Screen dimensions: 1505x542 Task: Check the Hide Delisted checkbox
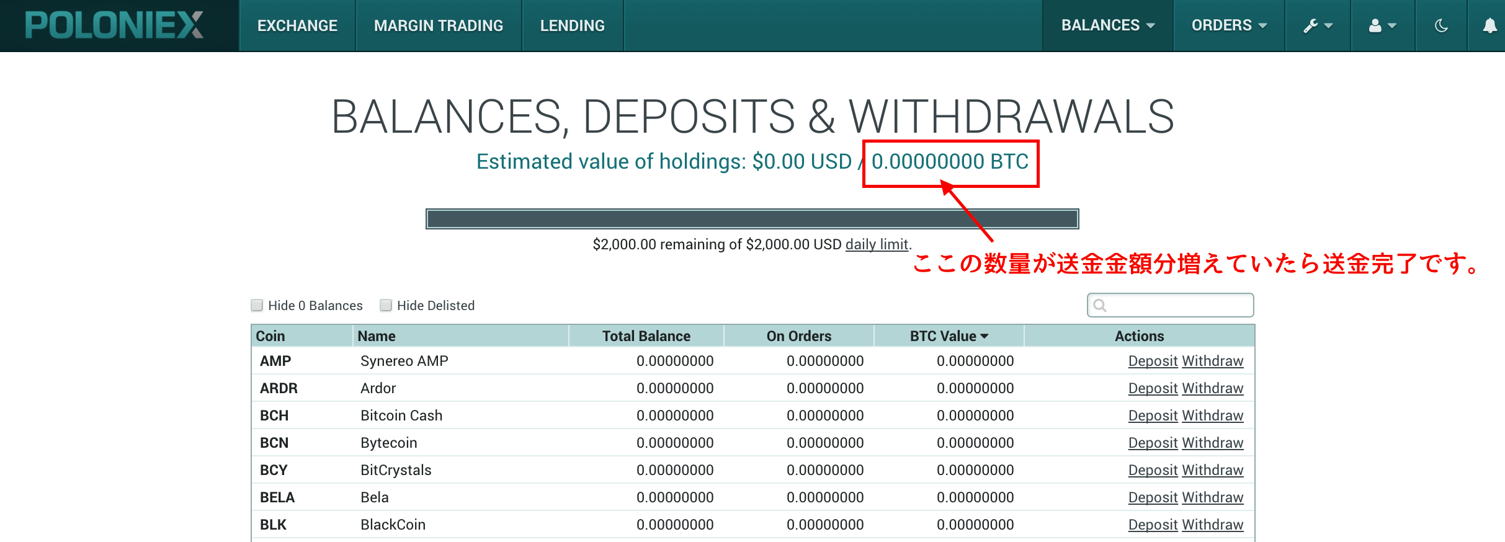(386, 305)
